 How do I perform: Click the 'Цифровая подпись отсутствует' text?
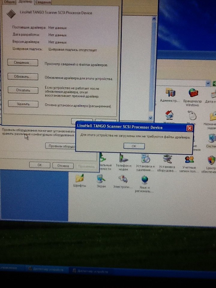pyautogui.click(x=73, y=50)
